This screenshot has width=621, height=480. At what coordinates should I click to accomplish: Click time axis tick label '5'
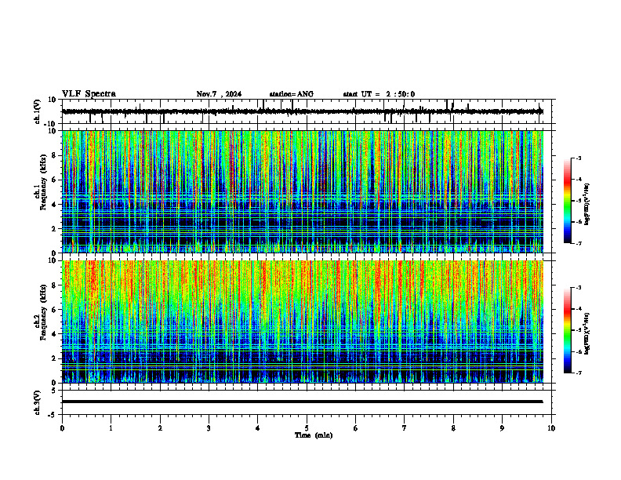tap(307, 428)
